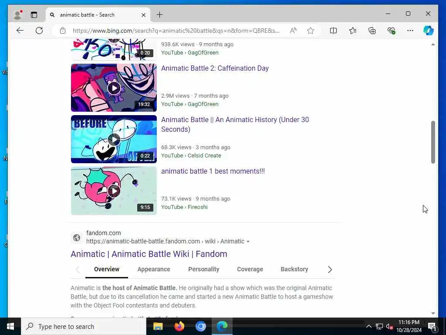
Task: Click YouTube › Fireoshi source text
Action: [x=184, y=207]
